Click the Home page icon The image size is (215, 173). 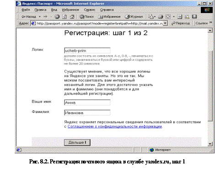pyautogui.click(x=72, y=16)
